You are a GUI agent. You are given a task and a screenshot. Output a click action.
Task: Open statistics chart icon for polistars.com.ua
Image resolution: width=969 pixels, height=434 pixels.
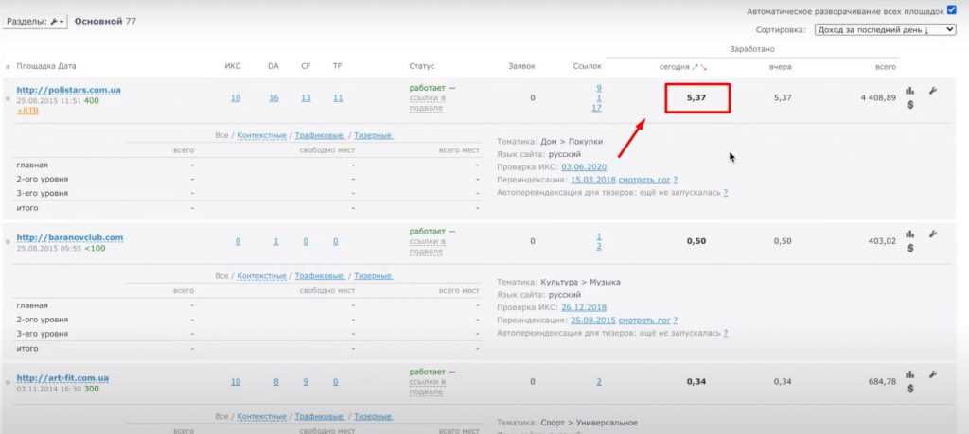point(910,91)
